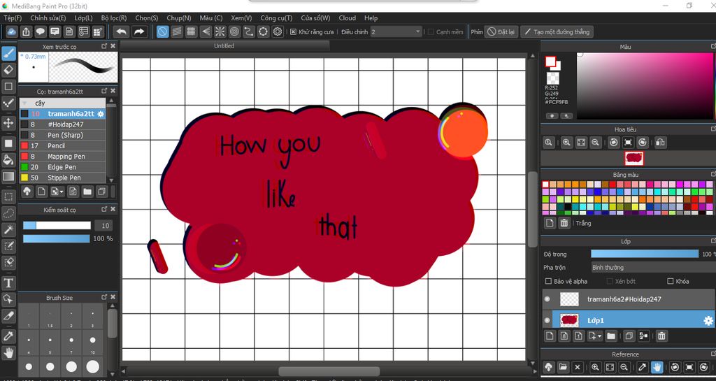Delete the selected palette color
This screenshot has width=716, height=381.
[x=564, y=223]
